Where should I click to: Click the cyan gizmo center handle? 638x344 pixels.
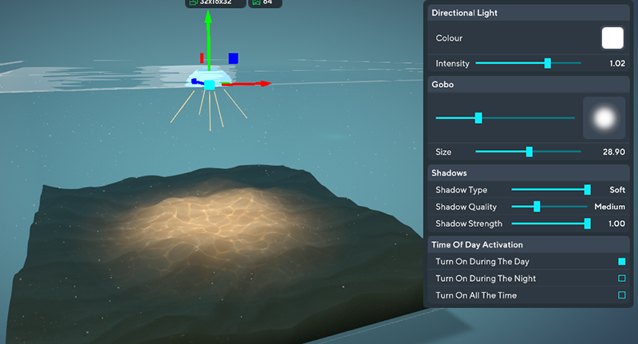[209, 85]
